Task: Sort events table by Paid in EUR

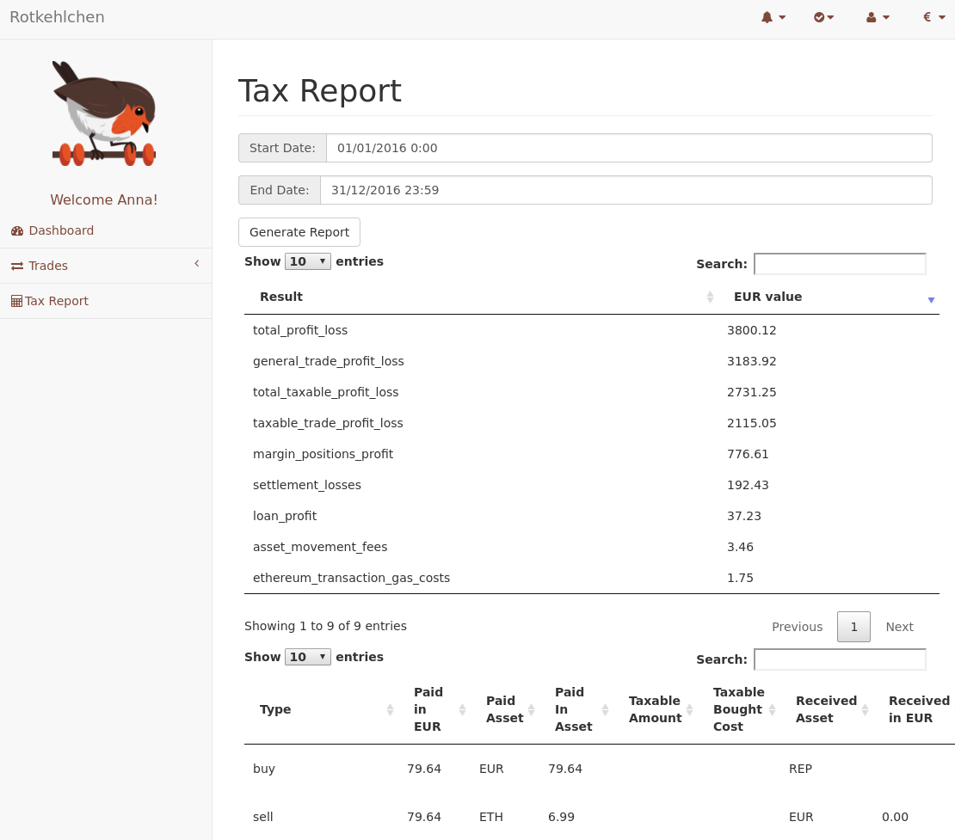Action: click(434, 709)
